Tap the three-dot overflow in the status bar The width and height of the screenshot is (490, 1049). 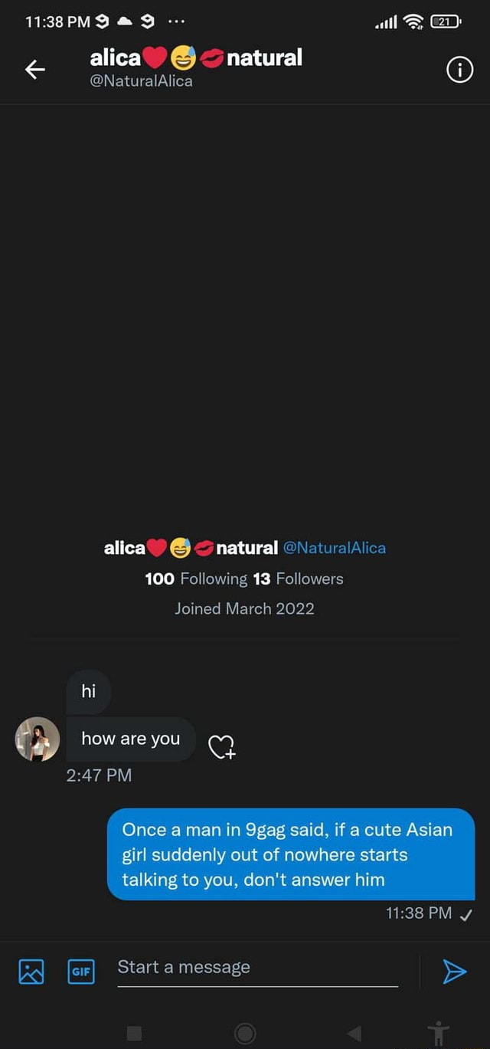coord(177,21)
